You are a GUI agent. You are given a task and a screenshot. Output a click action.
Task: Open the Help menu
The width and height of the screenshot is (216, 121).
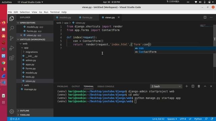(64, 12)
